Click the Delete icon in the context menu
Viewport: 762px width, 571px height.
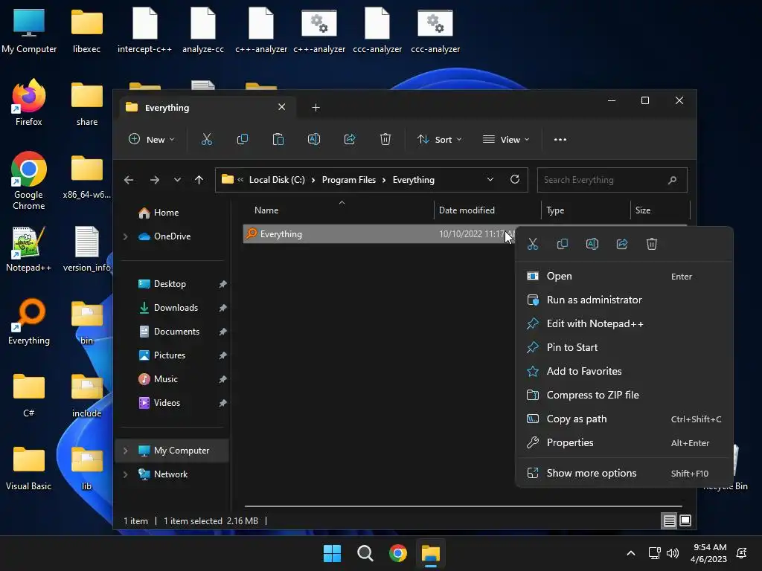(652, 244)
